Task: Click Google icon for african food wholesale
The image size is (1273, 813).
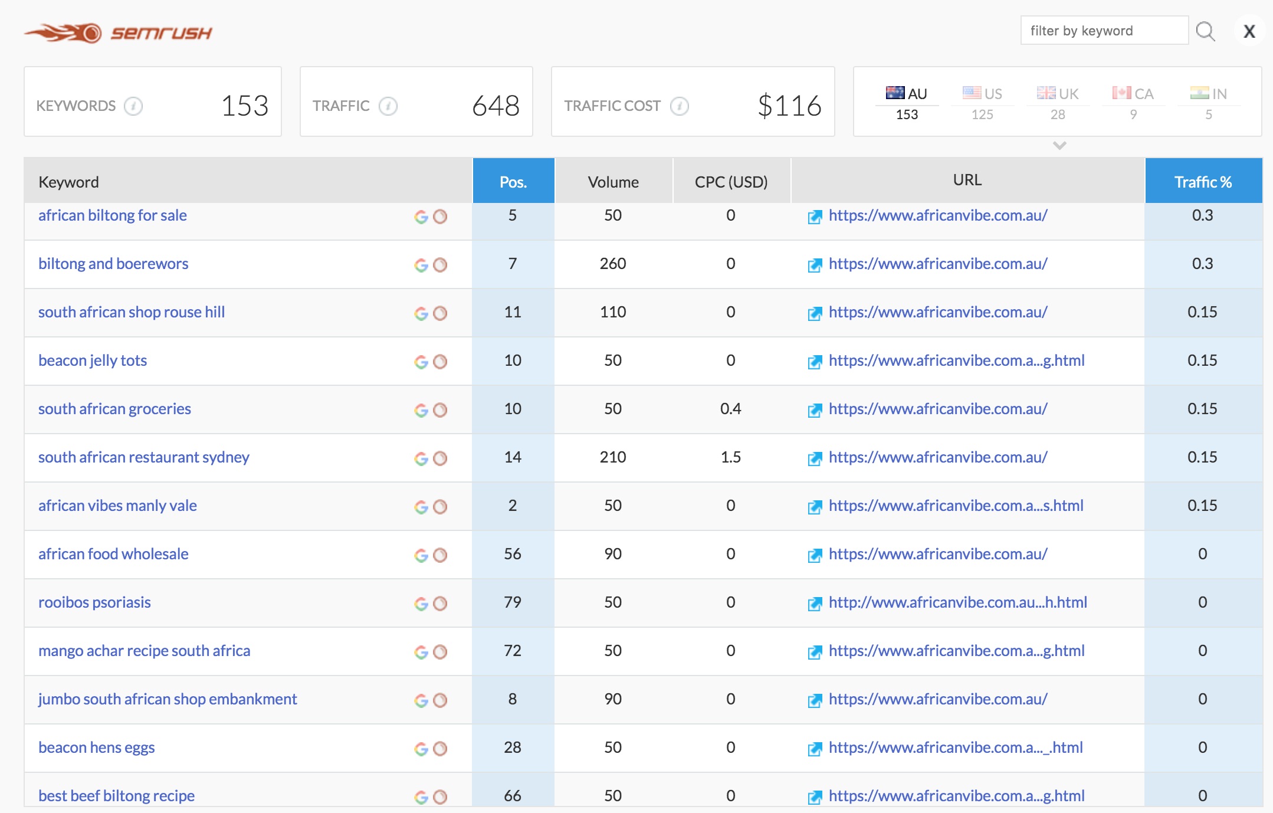Action: pyautogui.click(x=421, y=555)
